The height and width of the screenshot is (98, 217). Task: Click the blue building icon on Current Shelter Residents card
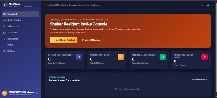(79, 57)
